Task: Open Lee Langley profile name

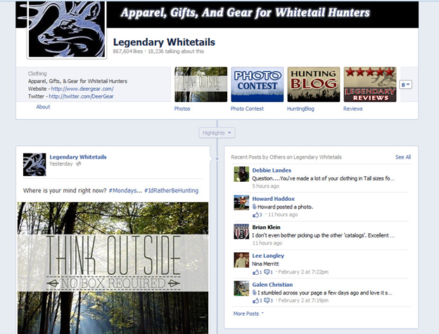Action: tap(268, 256)
